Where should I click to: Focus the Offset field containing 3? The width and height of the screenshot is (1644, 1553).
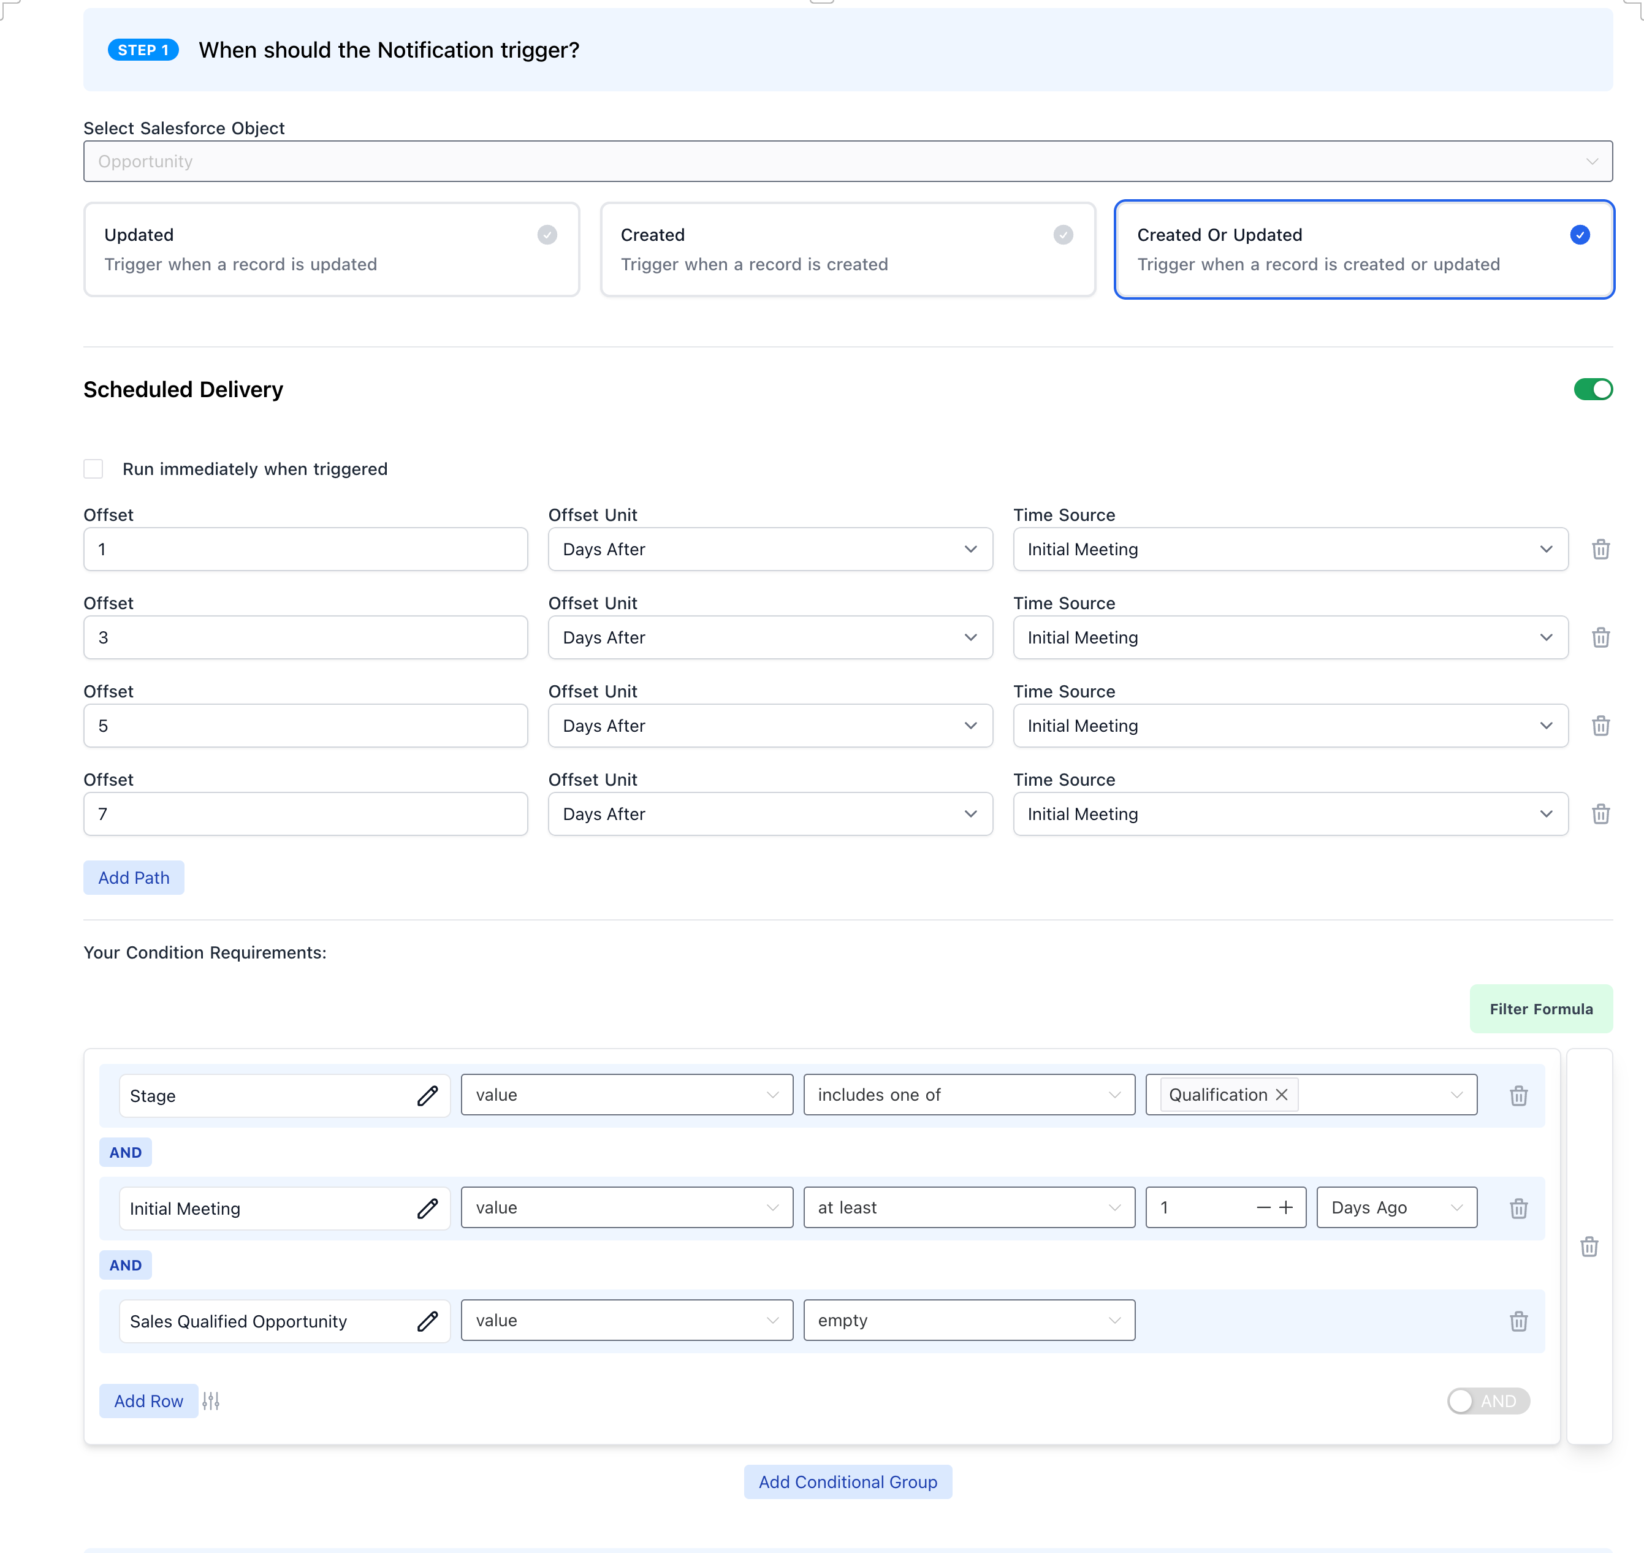(305, 637)
